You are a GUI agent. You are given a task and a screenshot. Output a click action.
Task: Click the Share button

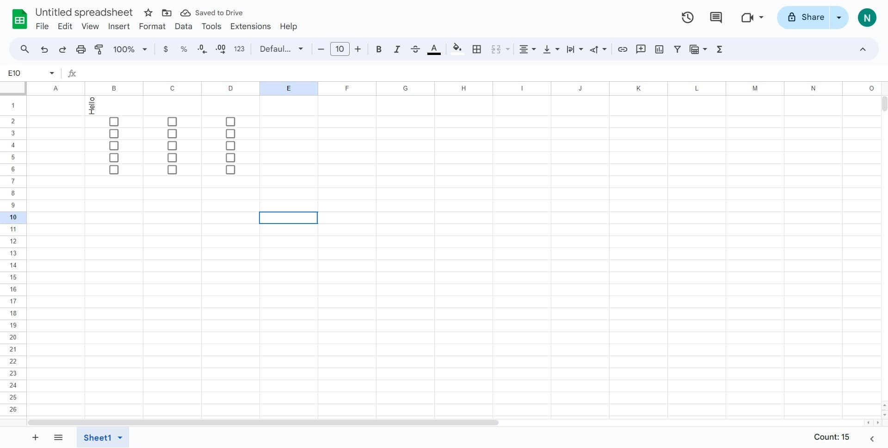810,17
